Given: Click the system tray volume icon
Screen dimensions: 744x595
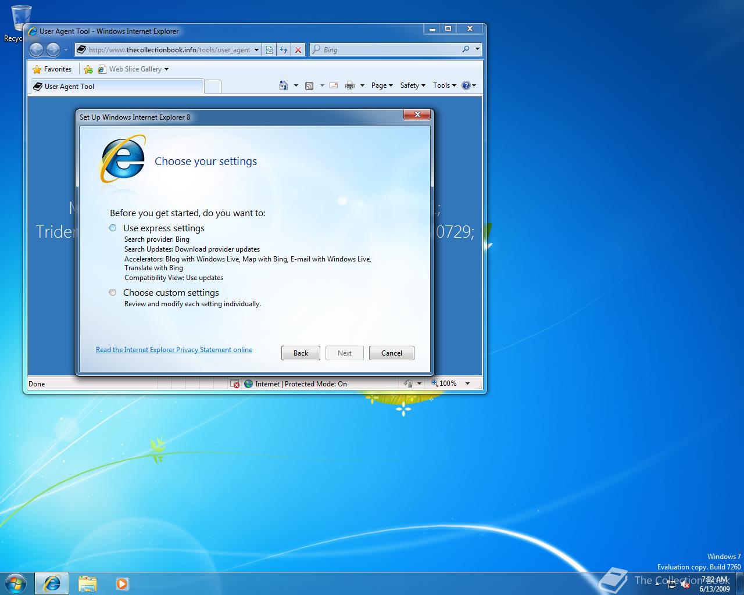Looking at the screenshot, I should click(x=685, y=585).
